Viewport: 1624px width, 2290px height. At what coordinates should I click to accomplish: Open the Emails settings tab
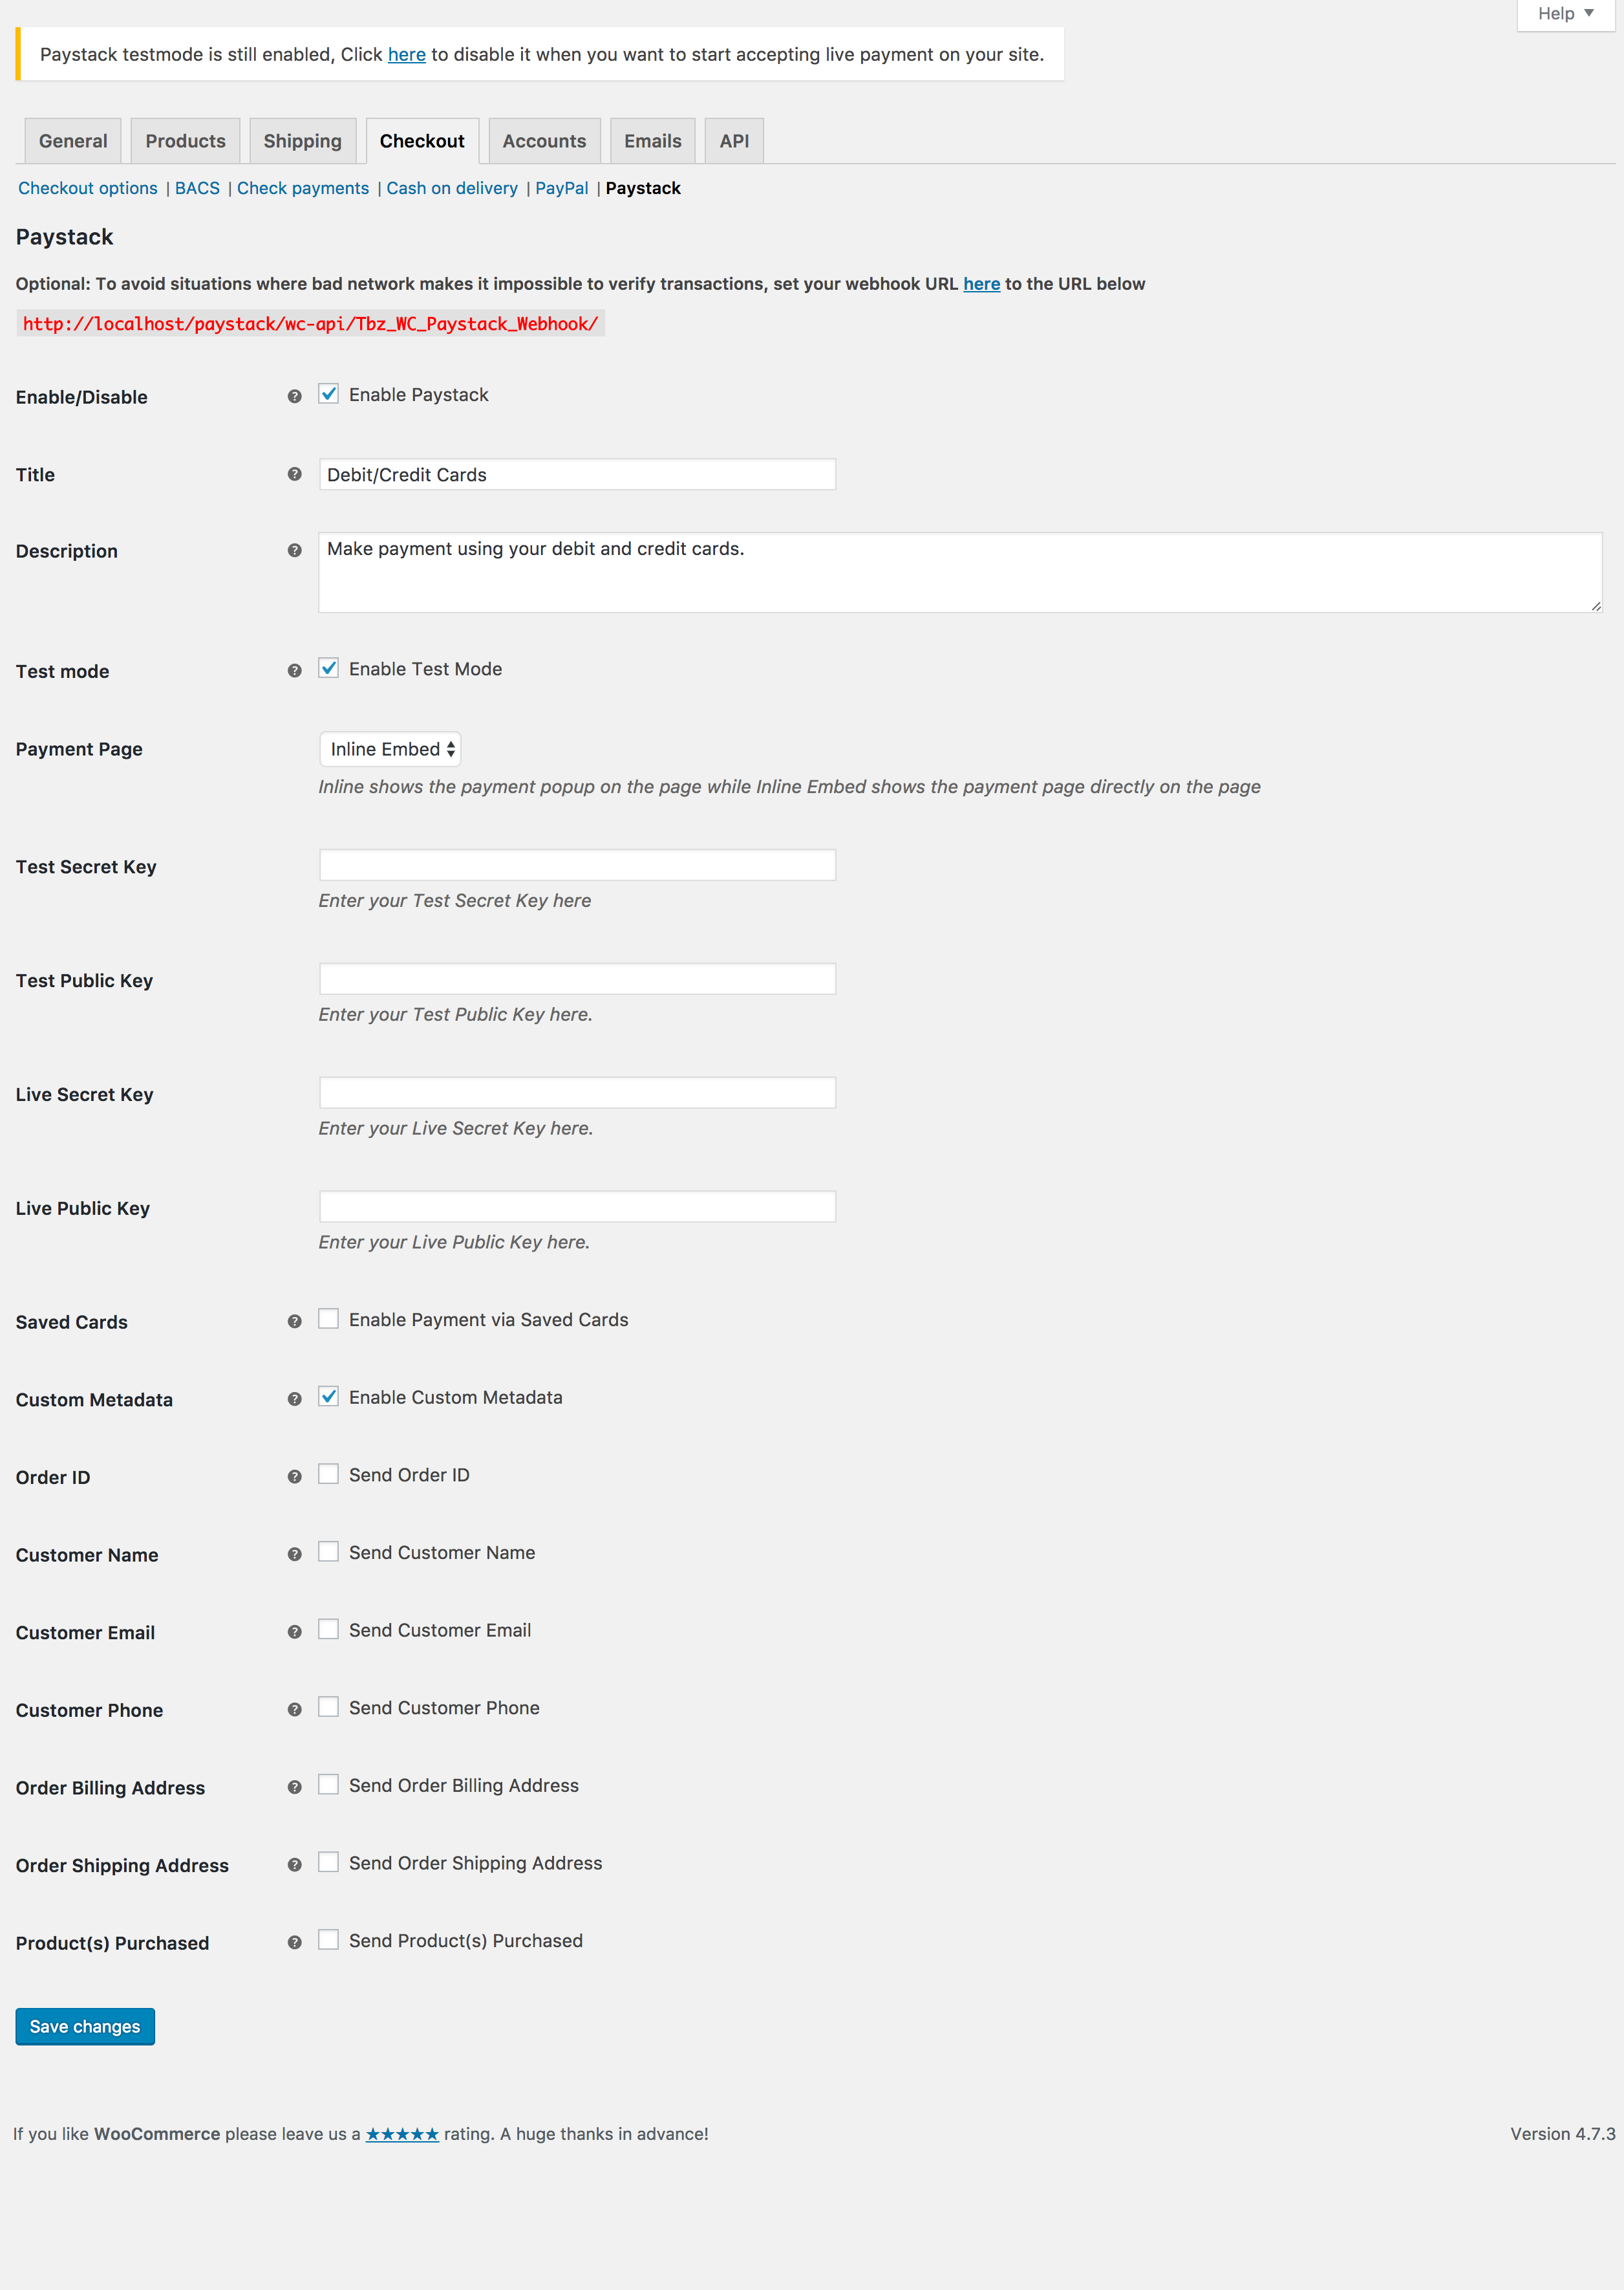click(x=652, y=141)
